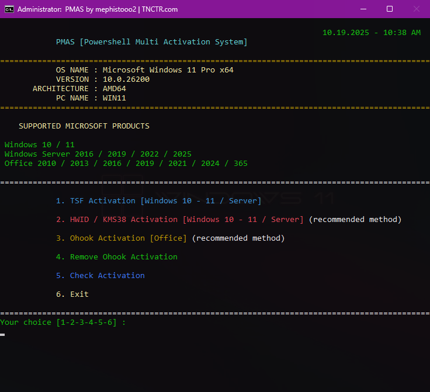The image size is (430, 392).
Task: Click the Office 2010 / 2013 supported products line
Action: point(126,164)
